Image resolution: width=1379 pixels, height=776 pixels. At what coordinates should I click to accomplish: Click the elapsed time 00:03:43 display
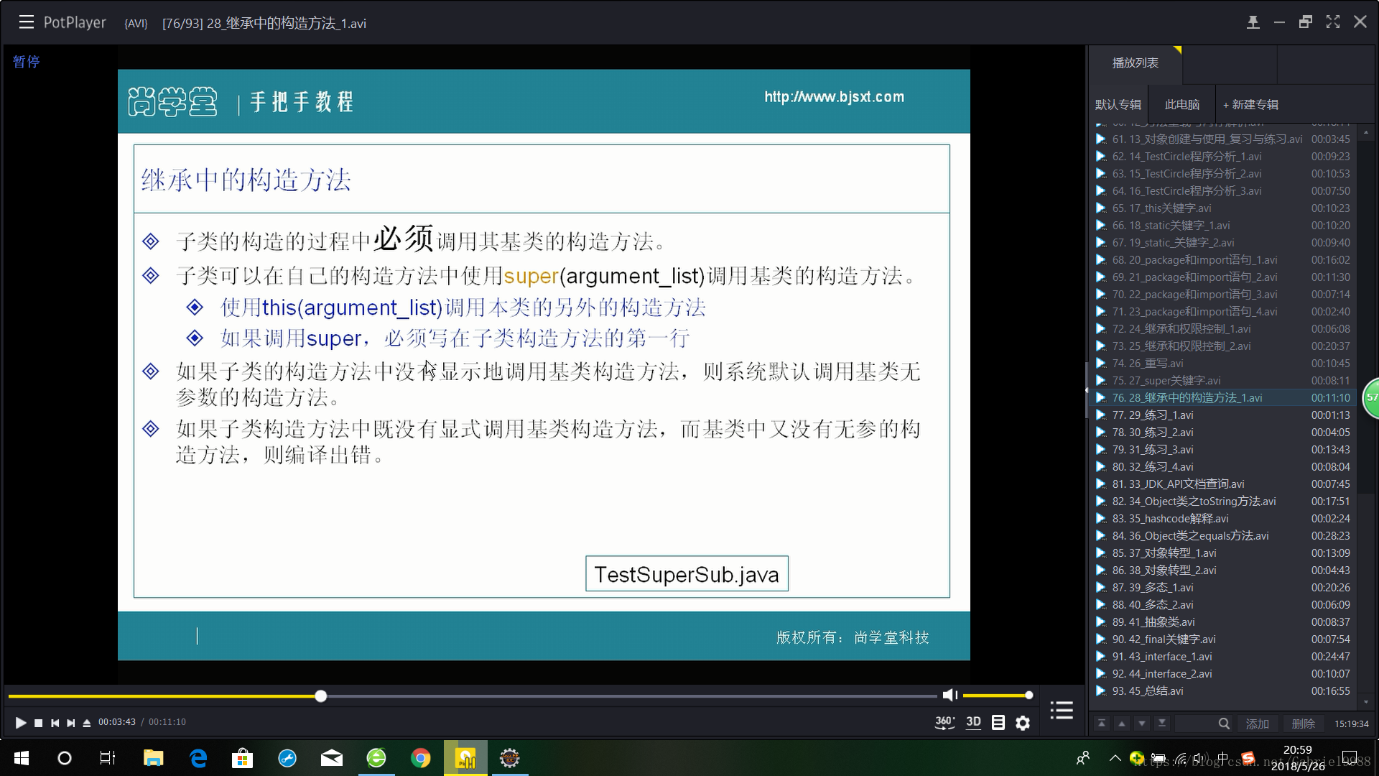pos(117,723)
